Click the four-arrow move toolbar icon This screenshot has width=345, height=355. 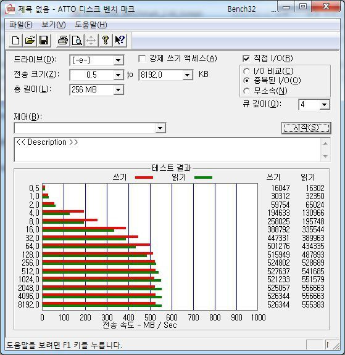pos(91,41)
